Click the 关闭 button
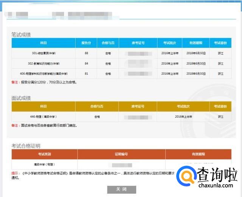Viewport: 242px width, 197px height. pyautogui.click(x=122, y=189)
